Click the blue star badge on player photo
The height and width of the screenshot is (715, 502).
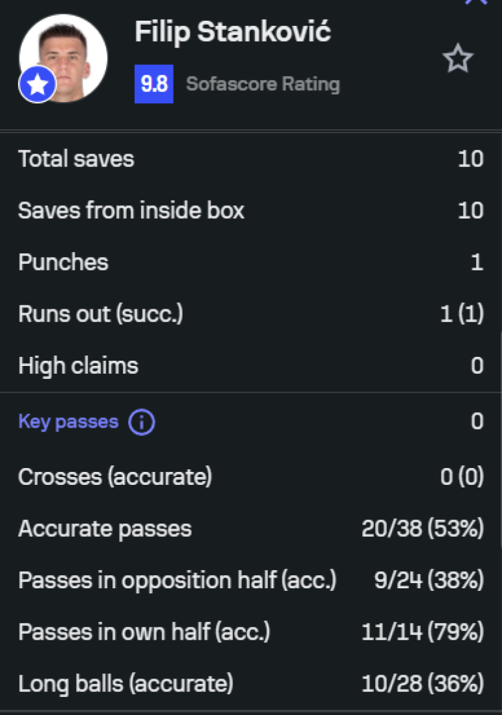point(37,86)
